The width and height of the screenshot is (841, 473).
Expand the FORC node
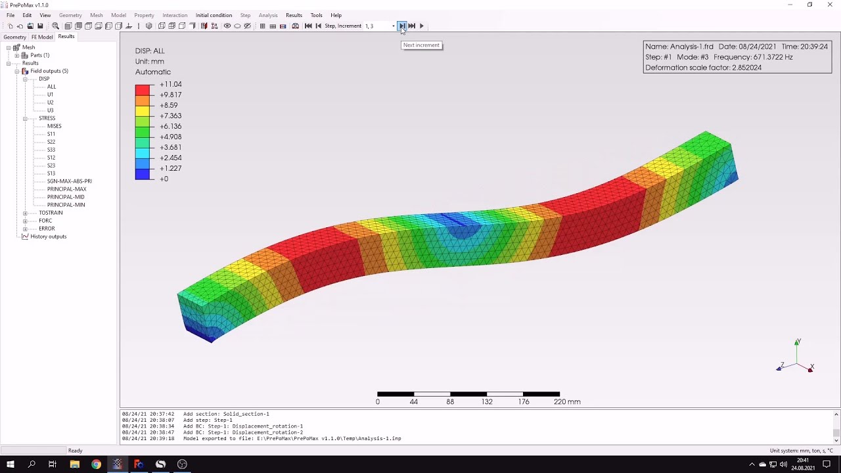pos(25,221)
